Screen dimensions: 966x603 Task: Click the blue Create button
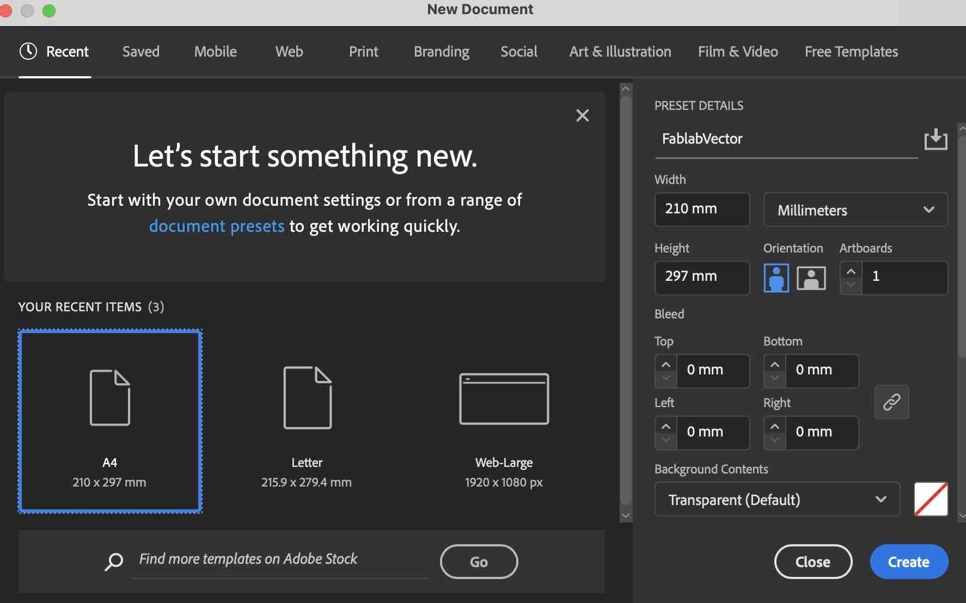(x=908, y=562)
